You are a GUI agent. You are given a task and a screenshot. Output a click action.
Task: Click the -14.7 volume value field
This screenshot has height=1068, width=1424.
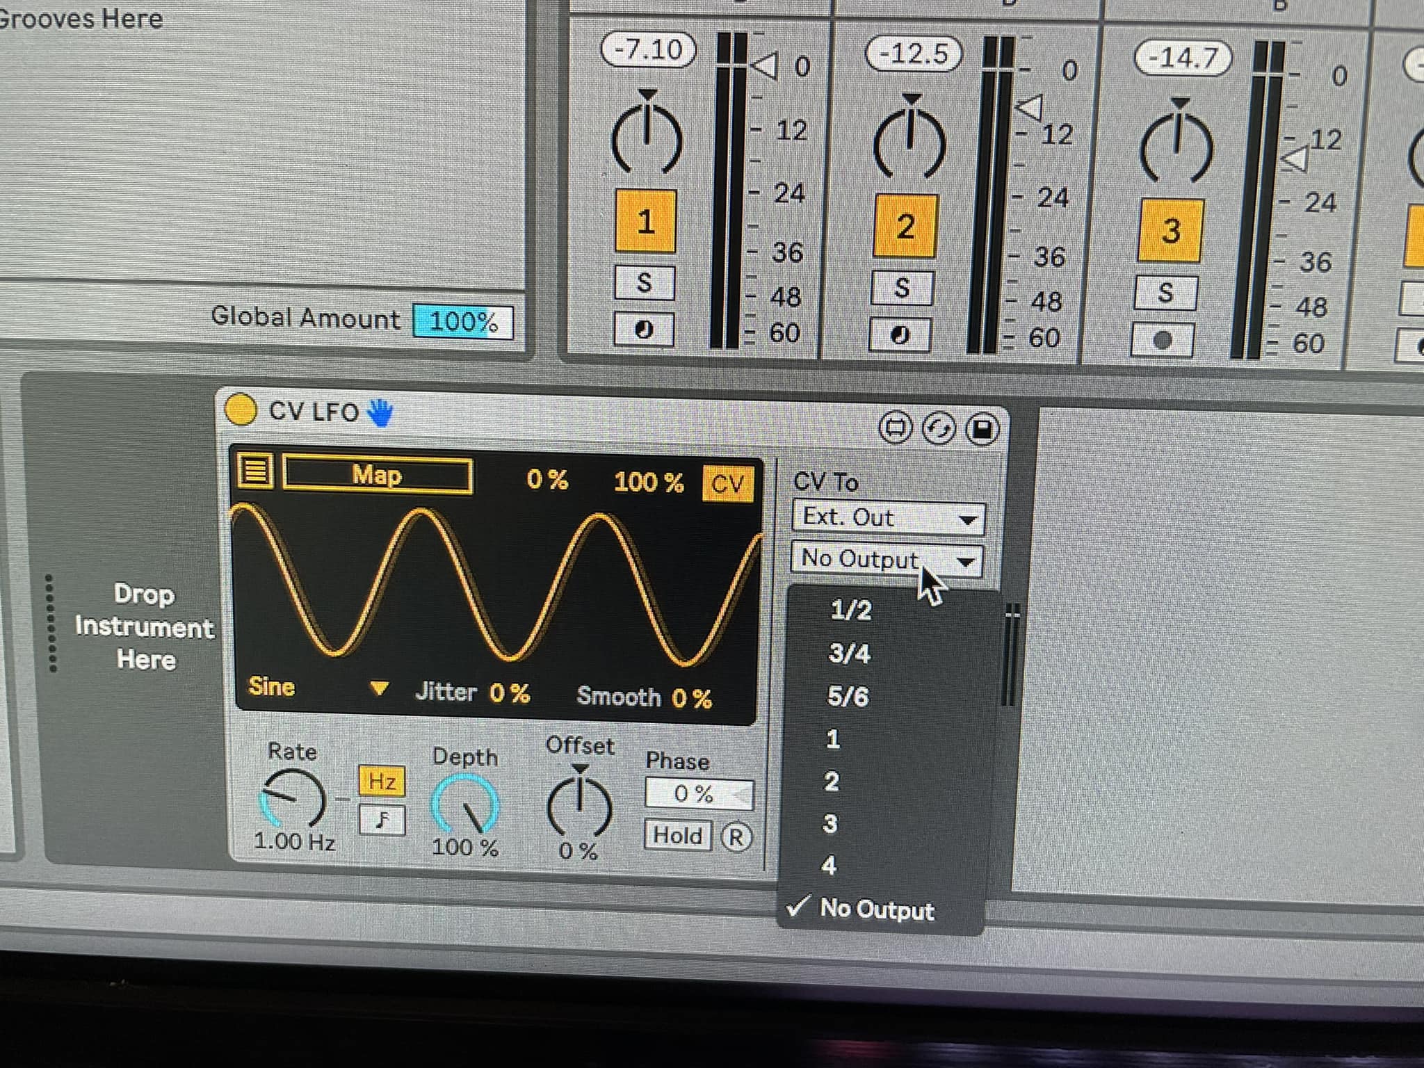pos(1183,57)
